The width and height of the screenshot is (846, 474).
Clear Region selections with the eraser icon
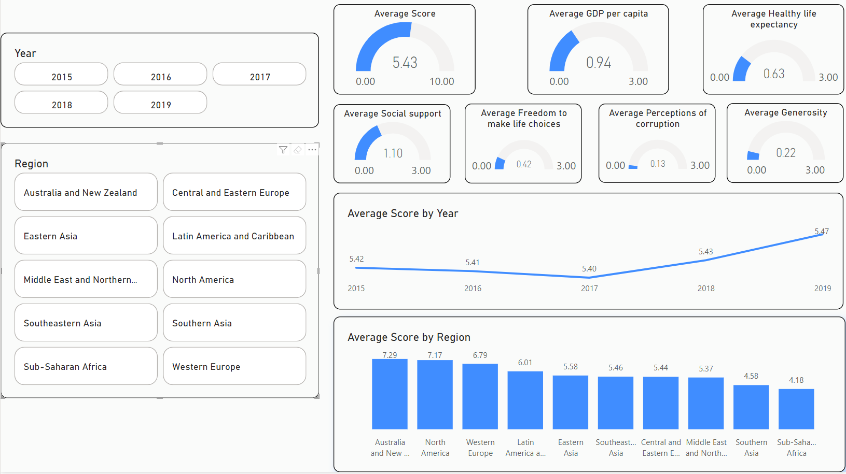[x=298, y=150]
